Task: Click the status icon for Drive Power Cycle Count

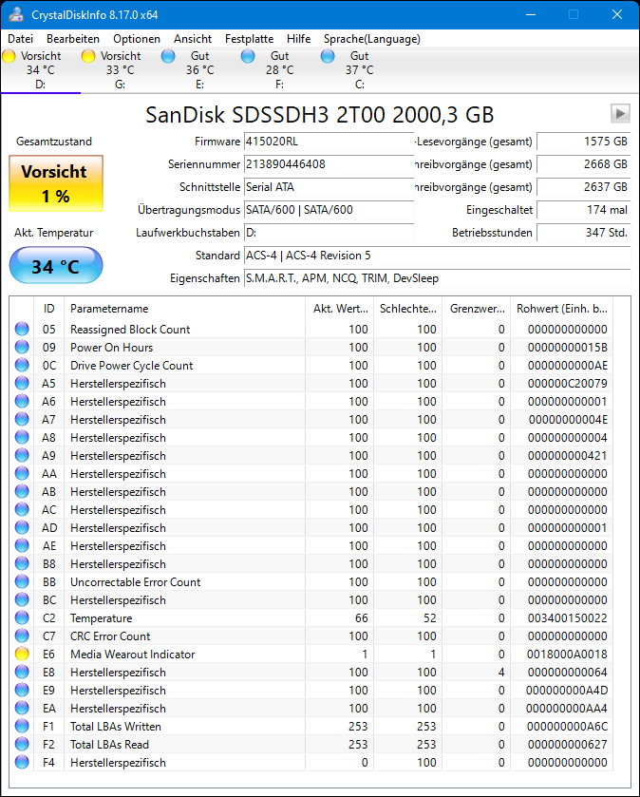Action: (22, 365)
